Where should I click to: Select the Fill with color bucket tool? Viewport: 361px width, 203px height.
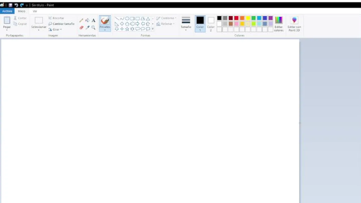pyautogui.click(x=87, y=20)
